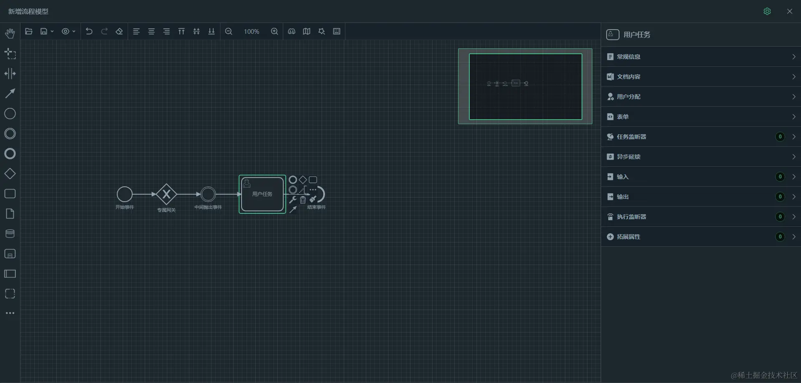Open the 执行监听器 panel entry
The height and width of the screenshot is (383, 801).
tap(701, 216)
